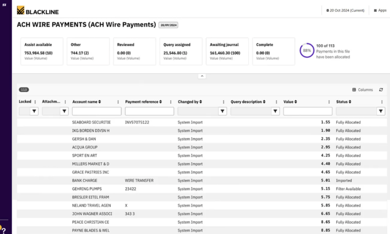Sort by Changed by column
390x234 pixels.
click(x=190, y=102)
